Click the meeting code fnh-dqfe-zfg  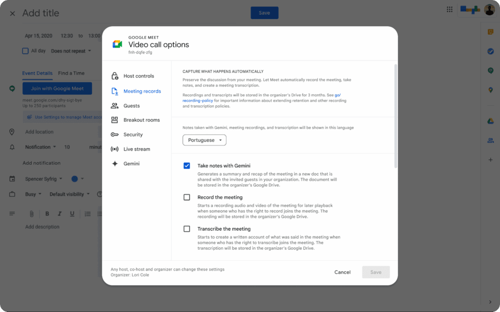click(x=140, y=52)
